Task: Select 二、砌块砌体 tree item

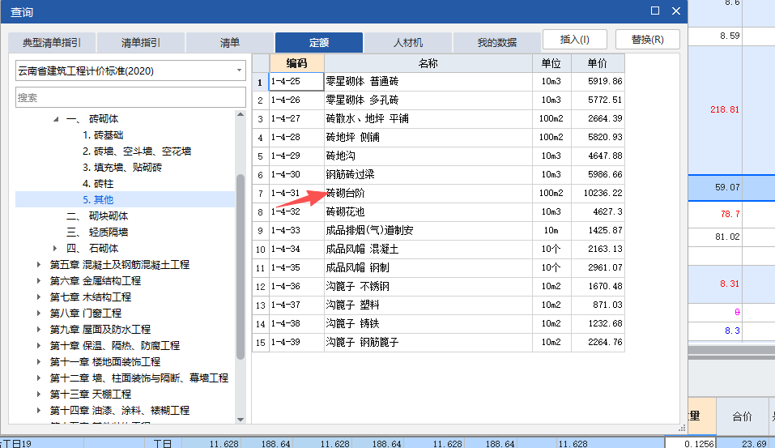Action: point(97,216)
